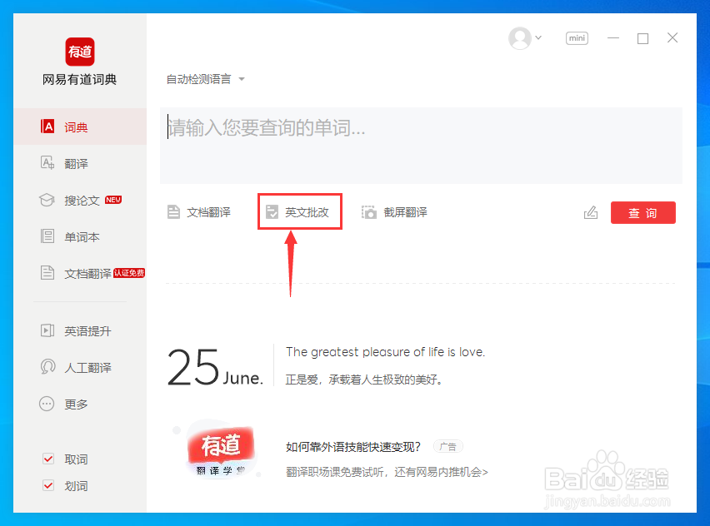
Task: Switch to mini window mode
Action: [577, 38]
